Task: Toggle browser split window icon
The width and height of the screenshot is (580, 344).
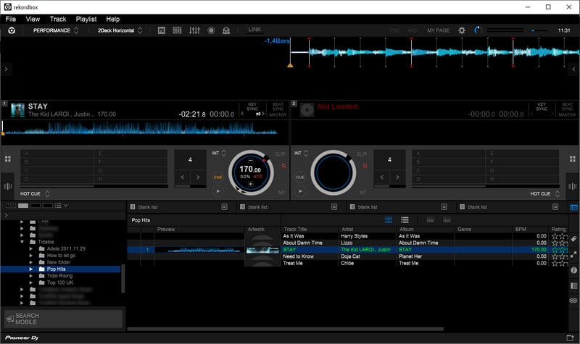Action: (x=573, y=207)
